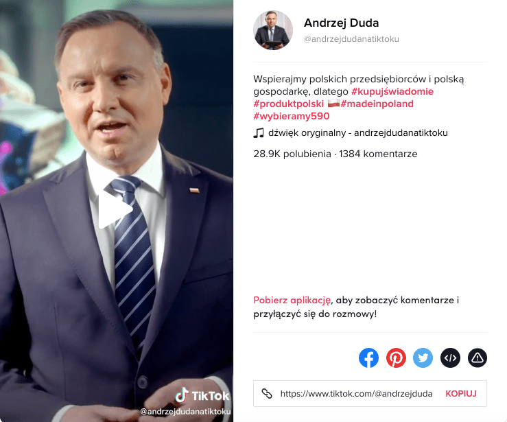The width and height of the screenshot is (507, 422).
Task: Report video with warning triangle icon
Action: 477,358
